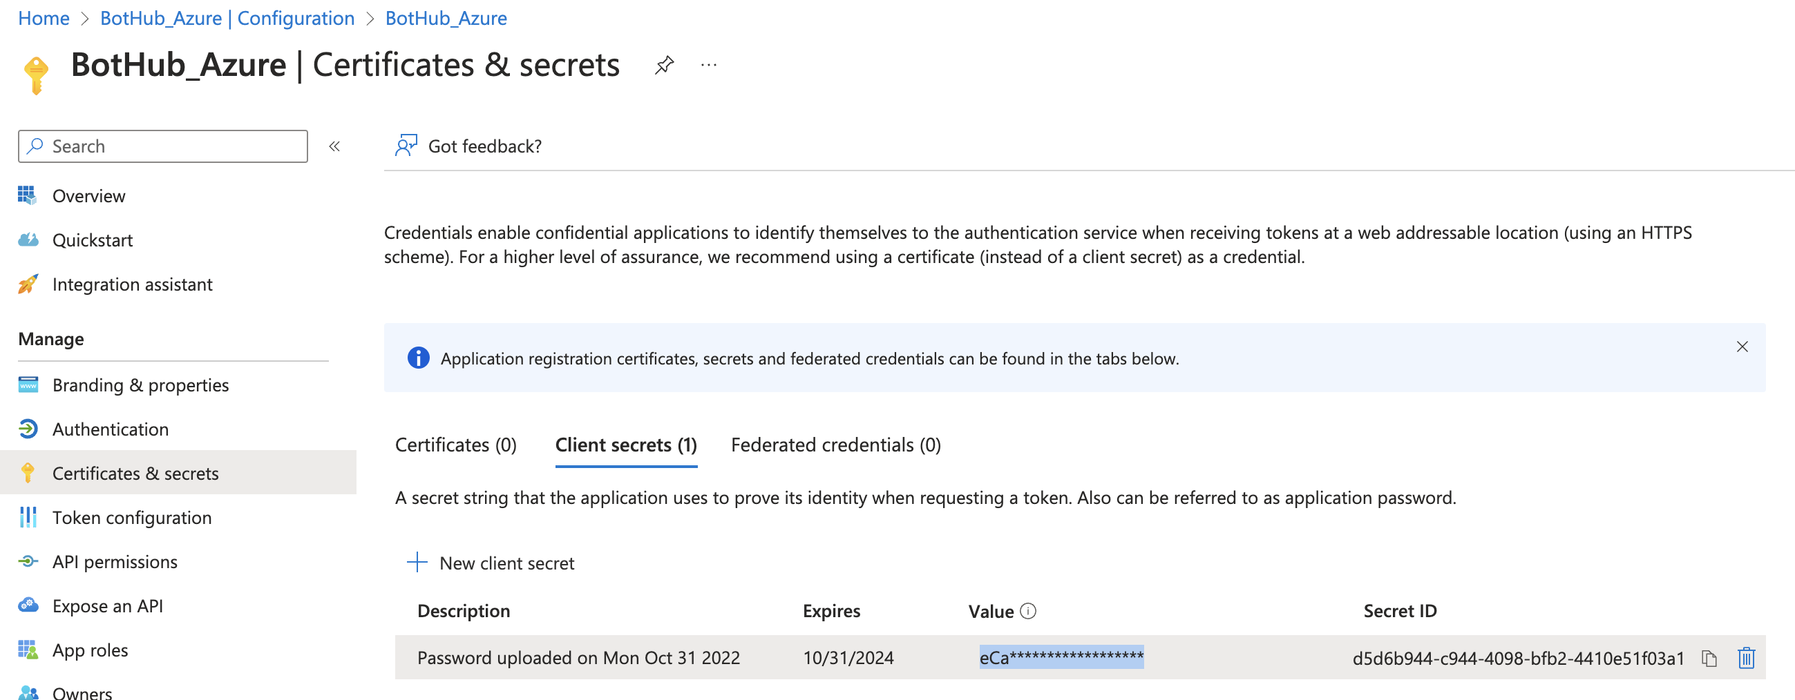
Task: Click the Got feedback icon button
Action: (406, 146)
